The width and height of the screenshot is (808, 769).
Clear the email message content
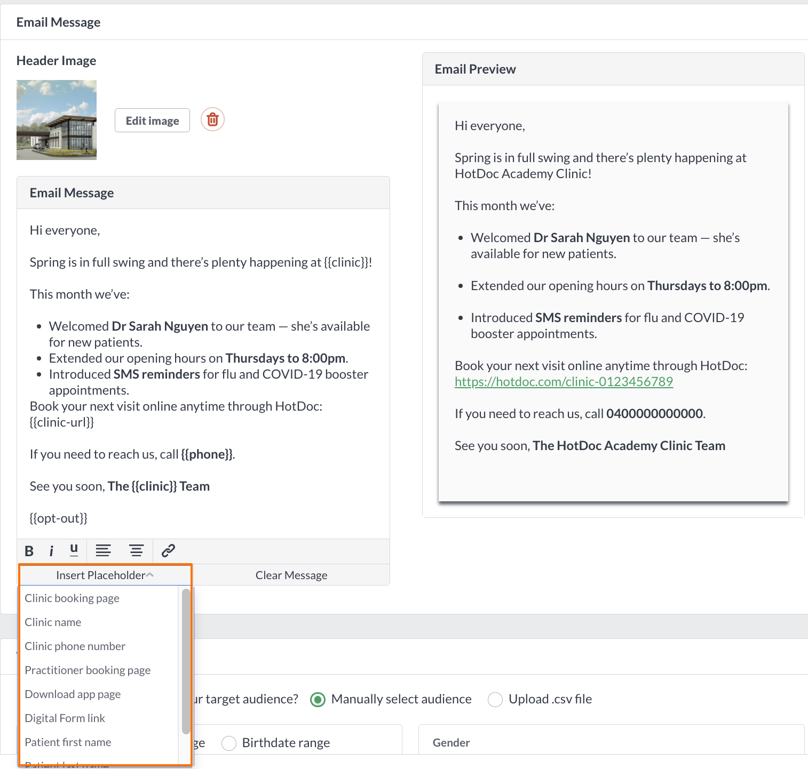coord(291,575)
